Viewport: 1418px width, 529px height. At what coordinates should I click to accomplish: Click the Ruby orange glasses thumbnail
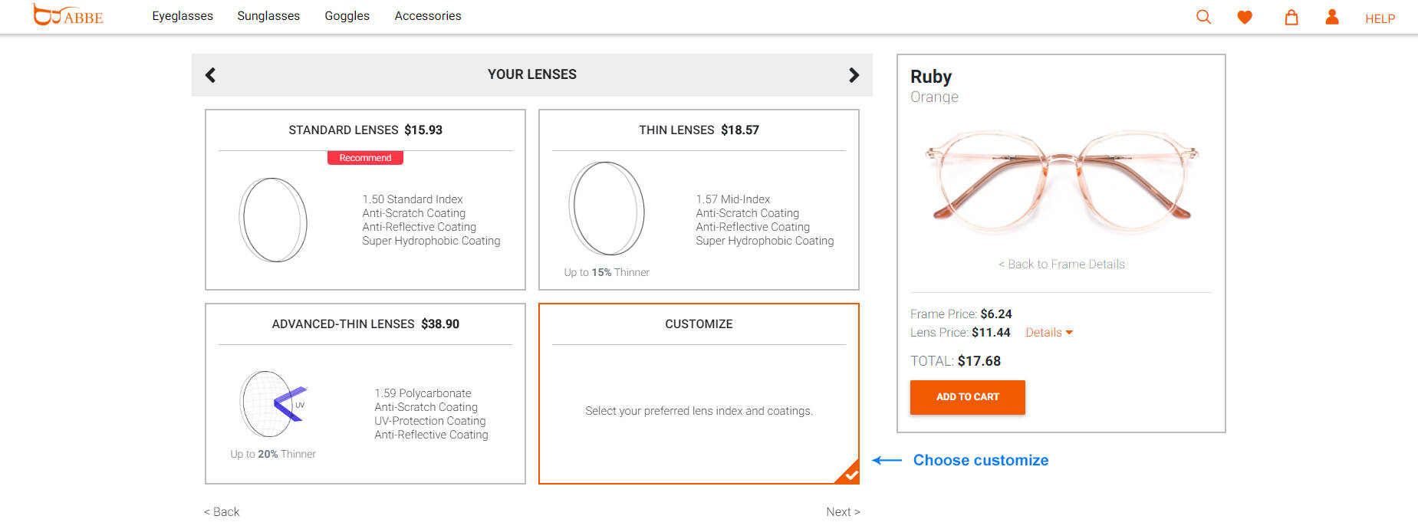[1061, 182]
